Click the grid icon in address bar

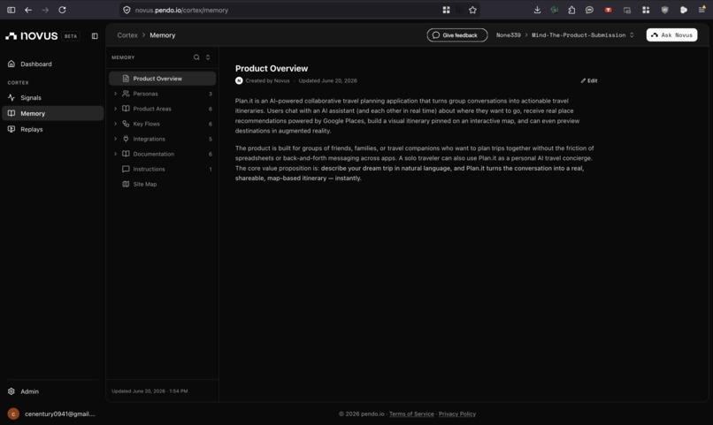pos(446,10)
